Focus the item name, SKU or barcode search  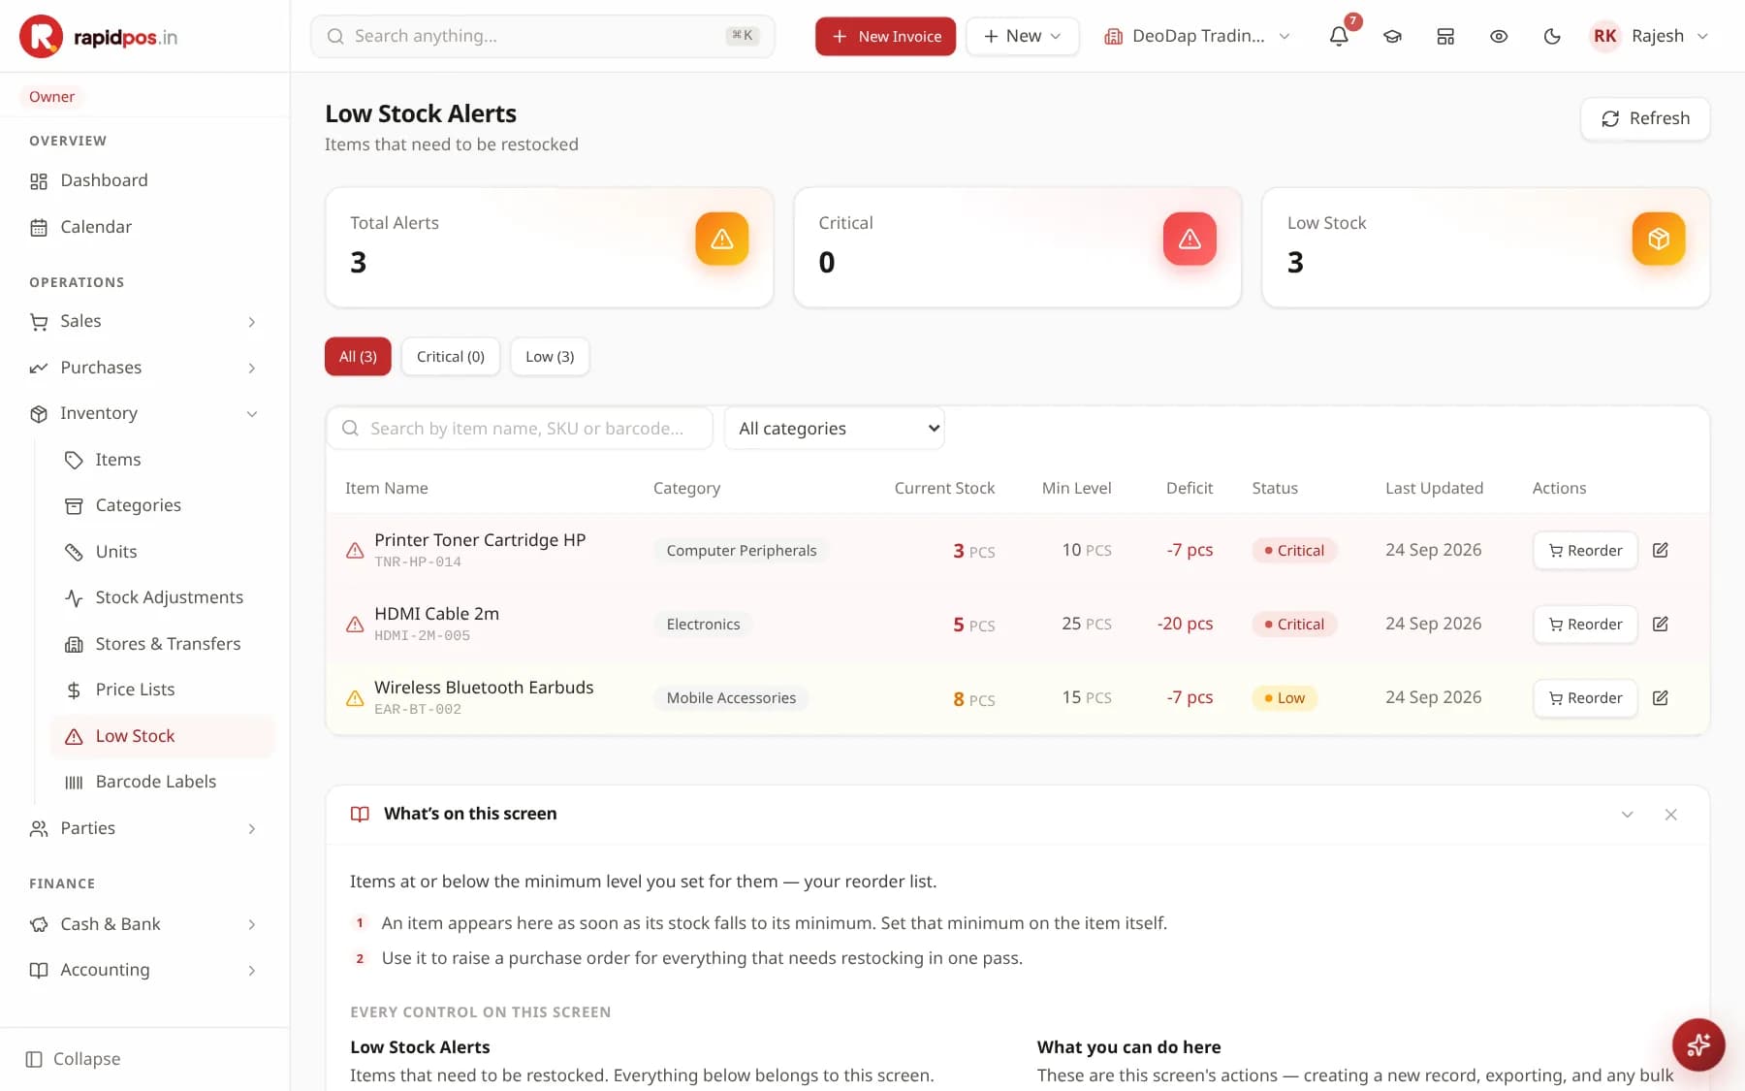coord(520,429)
